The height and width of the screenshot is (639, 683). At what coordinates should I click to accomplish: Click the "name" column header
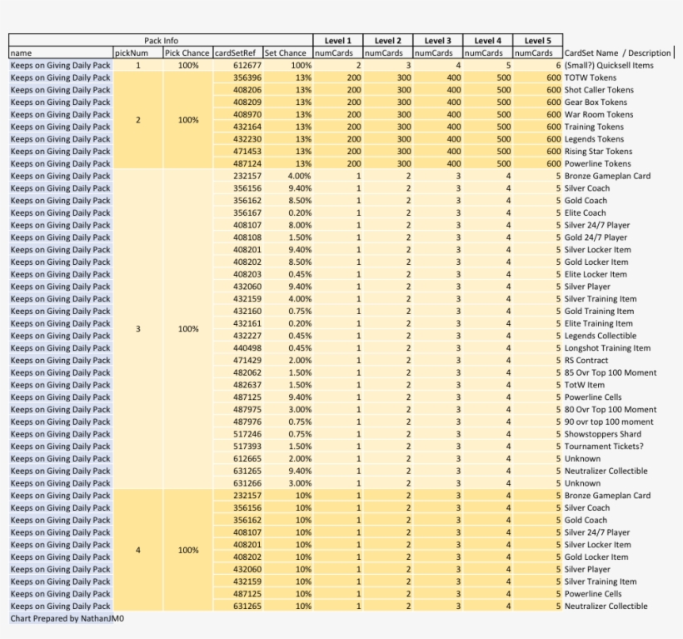coord(25,52)
